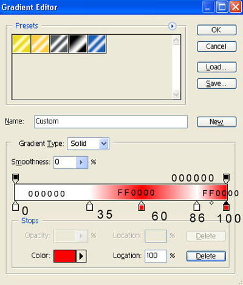Click the Smoothness value field
The image size is (243, 285).
tap(65, 162)
